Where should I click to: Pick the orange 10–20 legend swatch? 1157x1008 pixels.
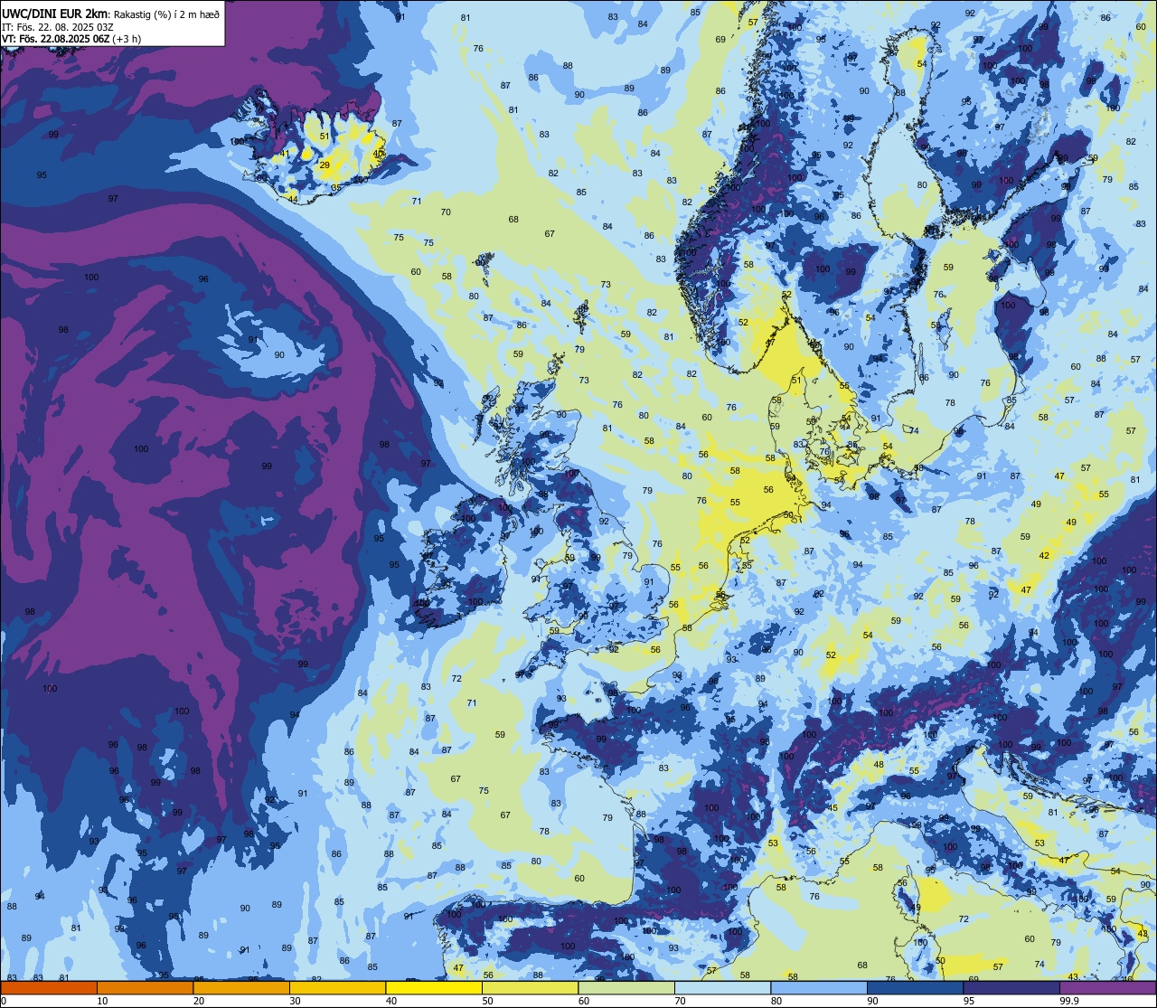[145, 988]
